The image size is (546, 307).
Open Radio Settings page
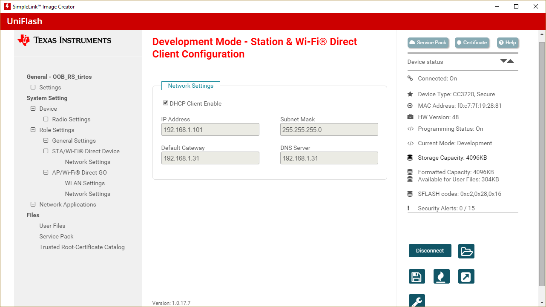coord(71,119)
